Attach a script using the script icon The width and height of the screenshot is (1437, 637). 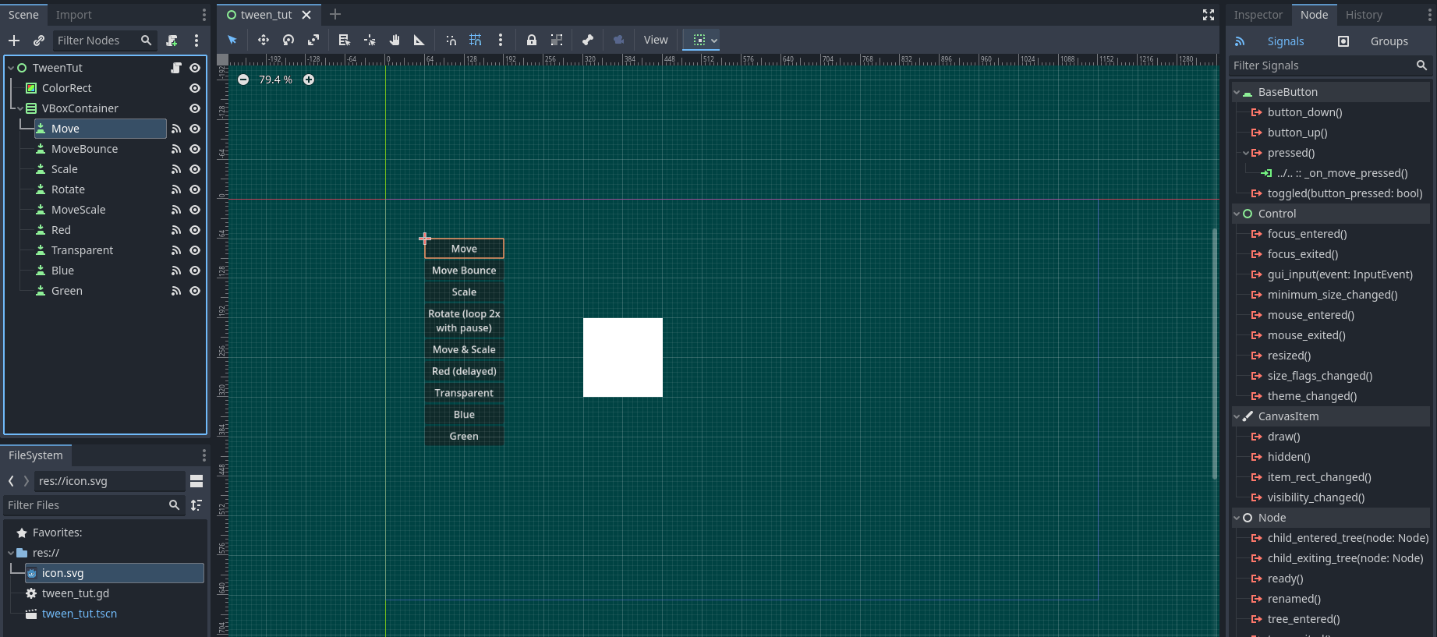pyautogui.click(x=172, y=41)
